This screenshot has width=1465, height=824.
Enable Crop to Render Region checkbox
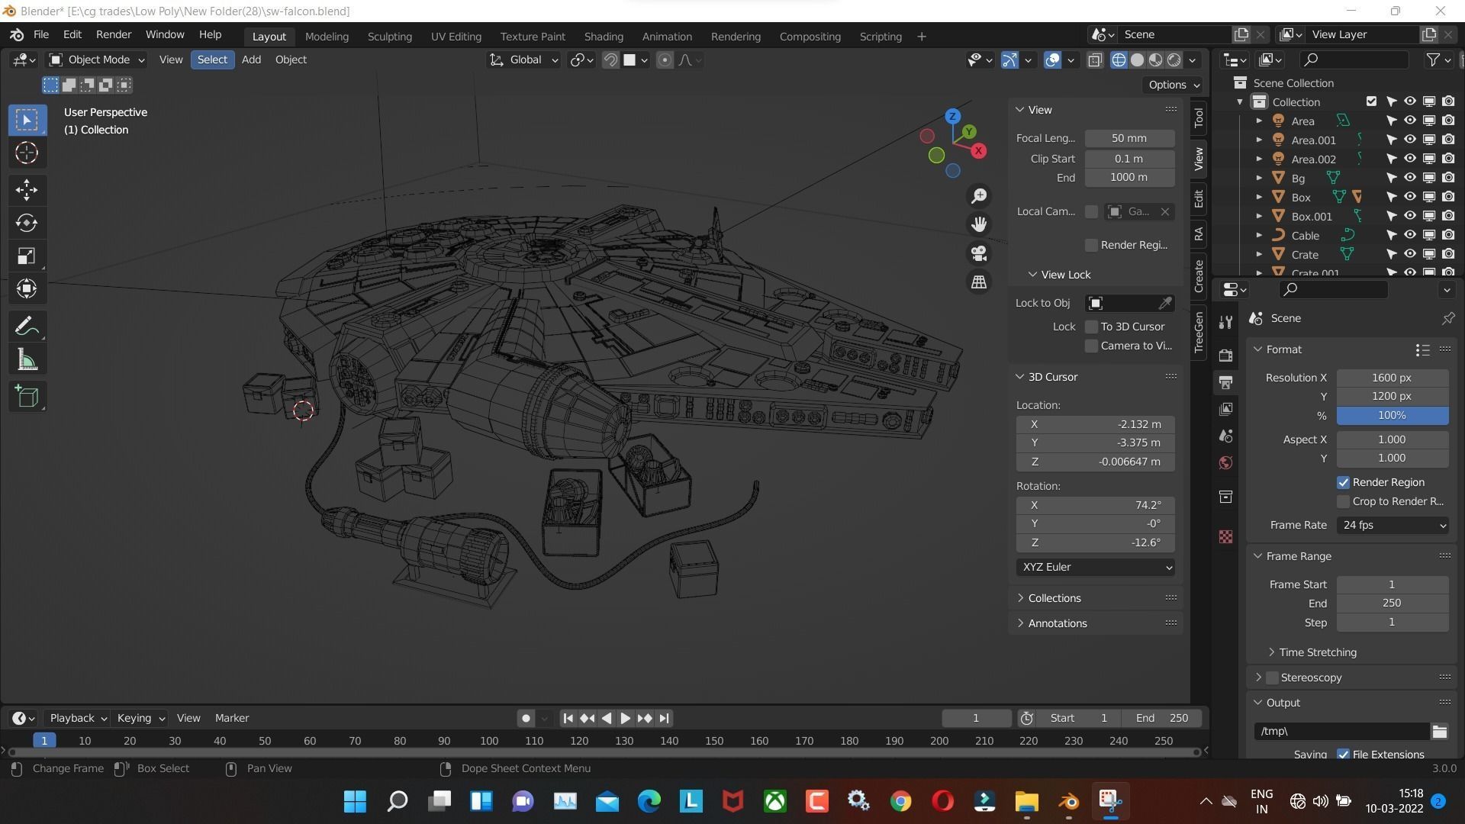pos(1343,501)
